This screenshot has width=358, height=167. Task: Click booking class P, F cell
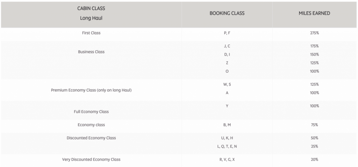pos(227,33)
